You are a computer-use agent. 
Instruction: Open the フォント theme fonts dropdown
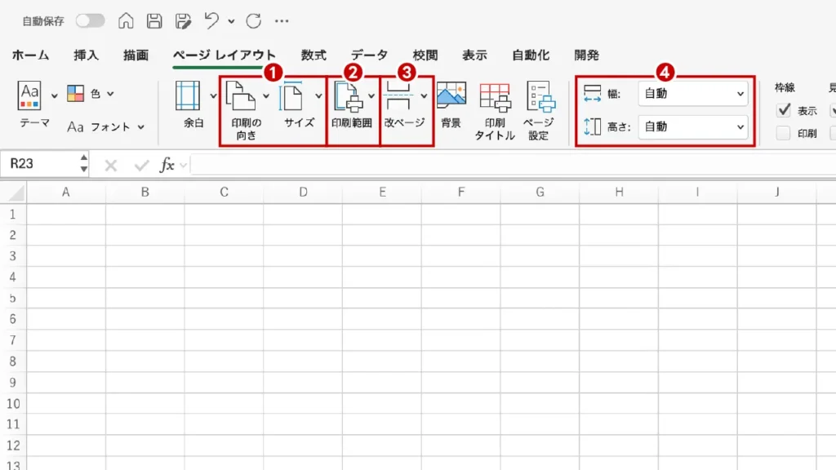point(106,126)
